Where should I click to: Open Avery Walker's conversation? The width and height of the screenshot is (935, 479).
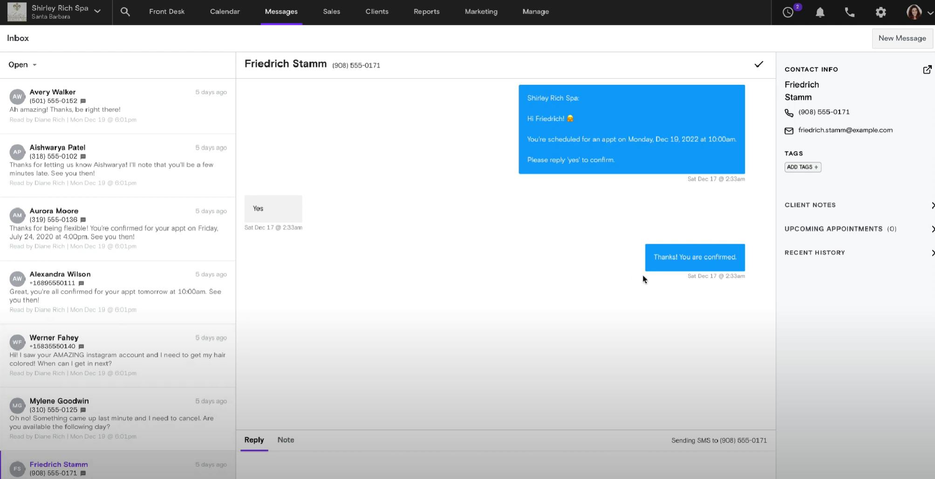118,106
